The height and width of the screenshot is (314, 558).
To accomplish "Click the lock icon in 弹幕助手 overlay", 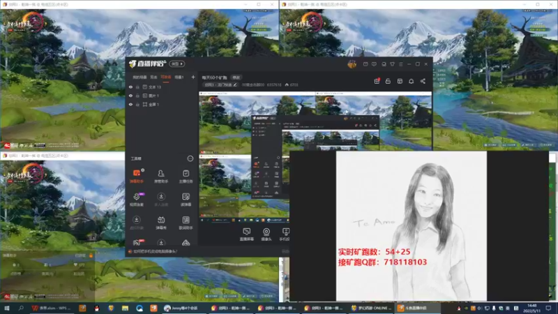I will click(x=91, y=255).
